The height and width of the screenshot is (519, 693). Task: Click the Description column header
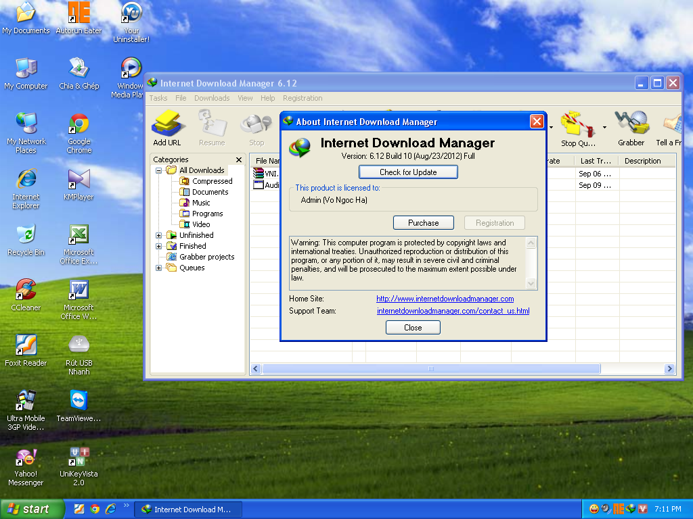click(646, 161)
